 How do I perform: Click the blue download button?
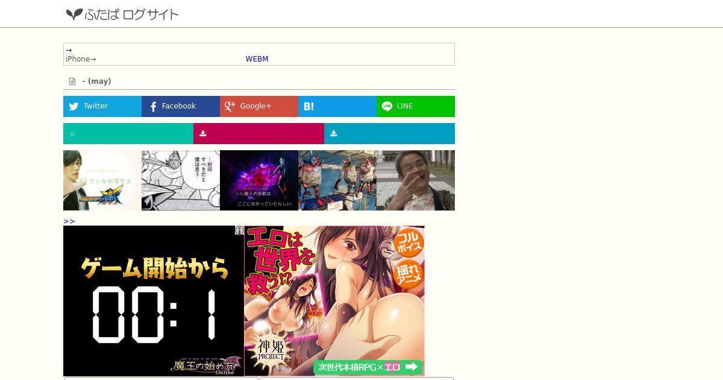pos(389,133)
